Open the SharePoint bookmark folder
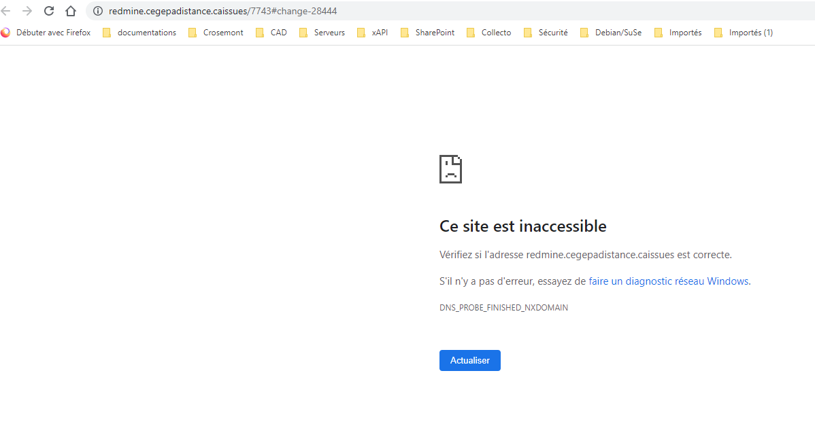The height and width of the screenshot is (424, 815). tap(428, 33)
